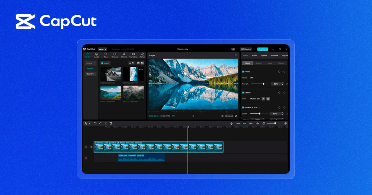The height and width of the screenshot is (195, 372).
Task: Edit the Motion Blur effect
Action: pyautogui.click(x=264, y=99)
